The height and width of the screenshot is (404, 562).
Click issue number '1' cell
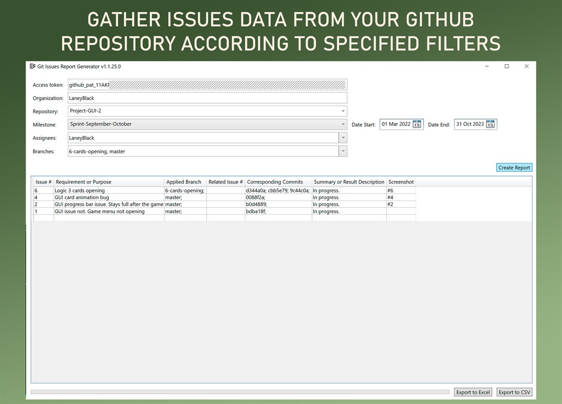click(43, 211)
